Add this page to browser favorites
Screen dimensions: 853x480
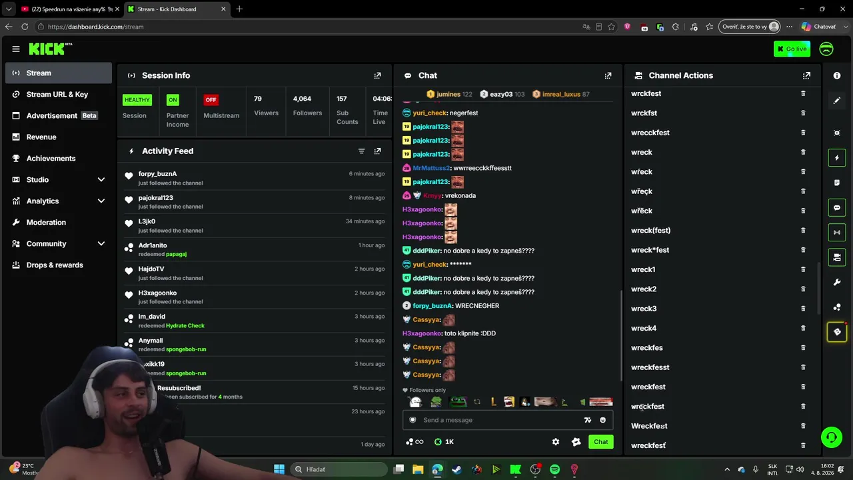[611, 27]
